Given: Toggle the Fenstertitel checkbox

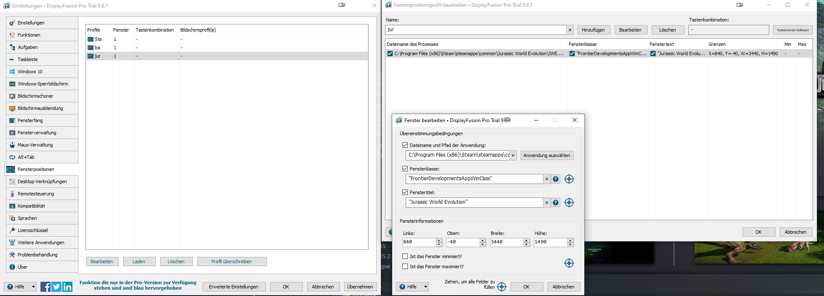Looking at the screenshot, I should 405,192.
